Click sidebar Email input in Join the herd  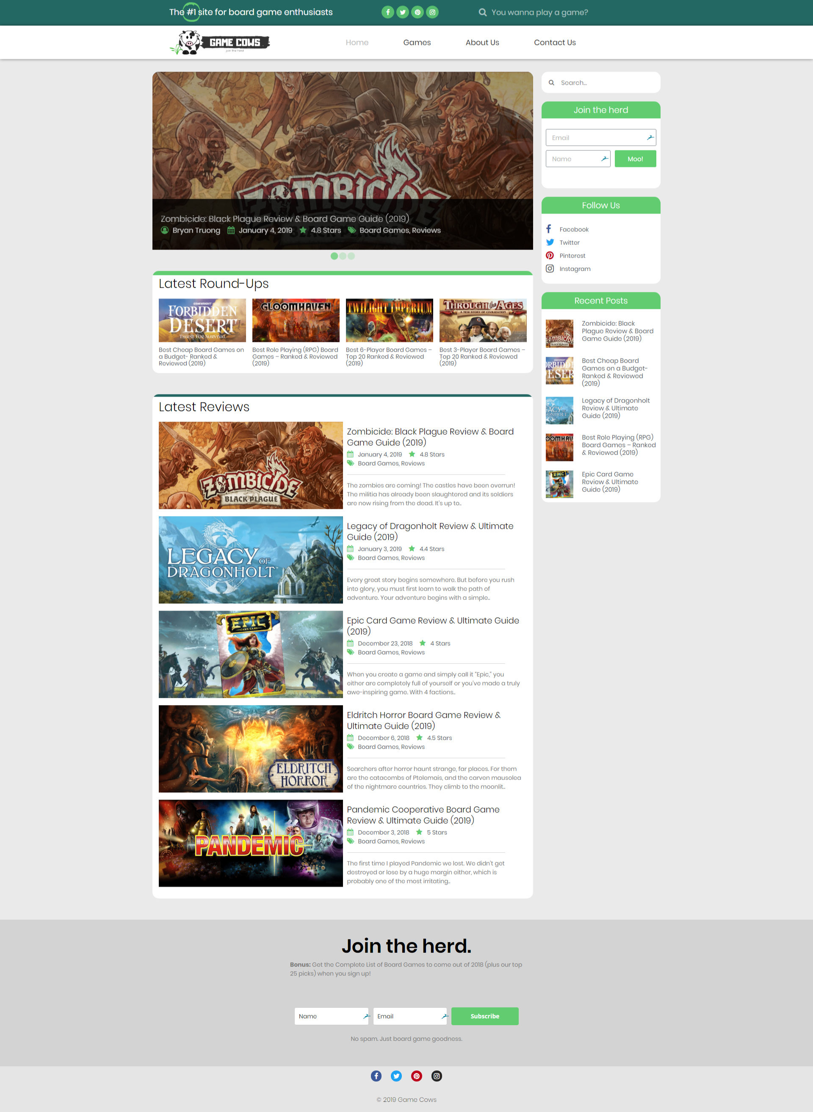[x=601, y=137]
